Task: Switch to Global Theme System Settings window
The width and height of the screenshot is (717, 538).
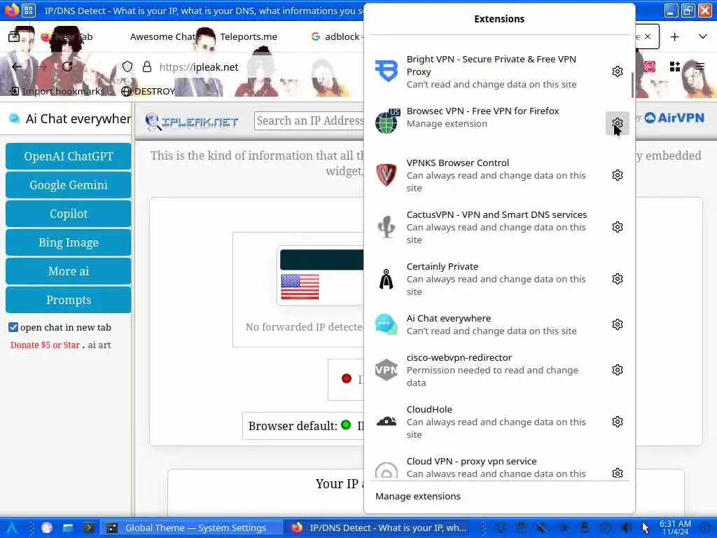Action: [191, 528]
